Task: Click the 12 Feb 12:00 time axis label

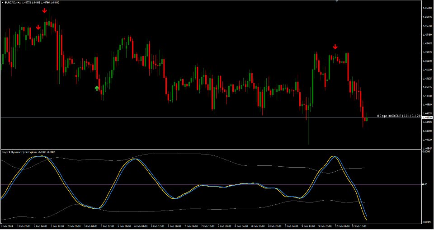Action: [359, 226]
